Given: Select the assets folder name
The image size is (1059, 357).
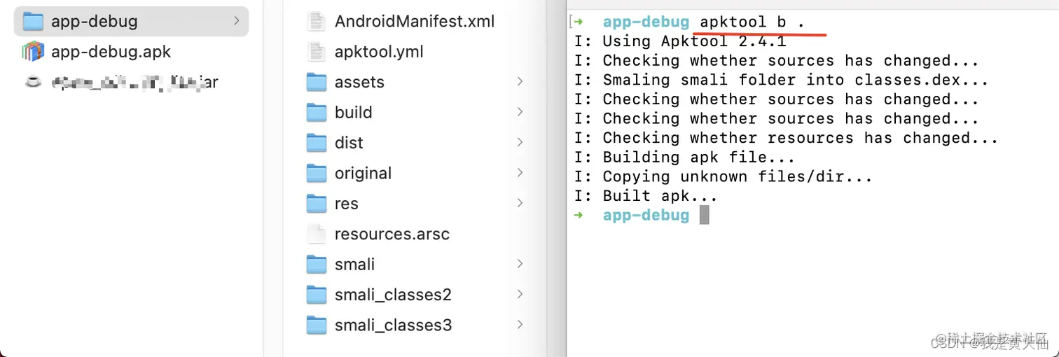Looking at the screenshot, I should pyautogui.click(x=359, y=82).
